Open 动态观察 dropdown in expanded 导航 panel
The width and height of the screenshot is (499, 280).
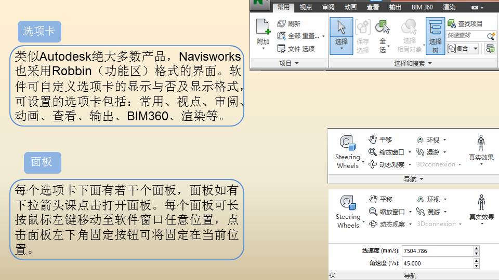tap(410, 224)
